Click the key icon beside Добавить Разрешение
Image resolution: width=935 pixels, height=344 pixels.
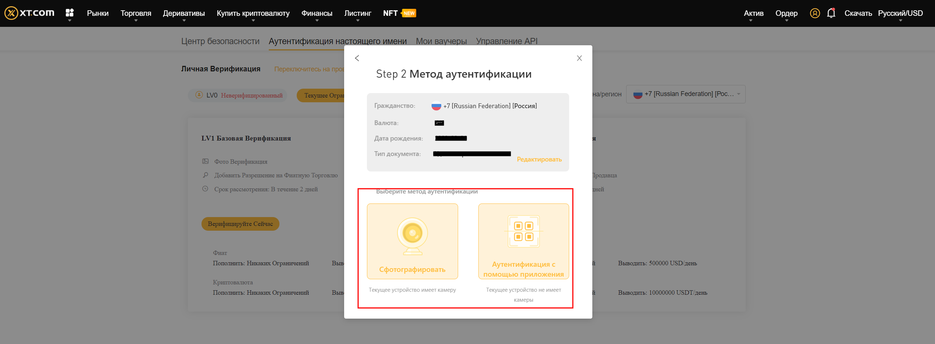(206, 175)
